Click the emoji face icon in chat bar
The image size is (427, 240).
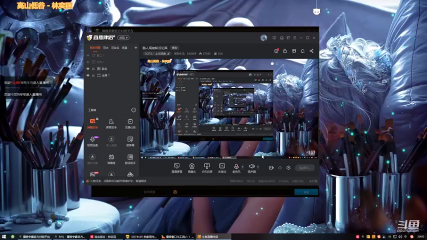[x=175, y=192]
